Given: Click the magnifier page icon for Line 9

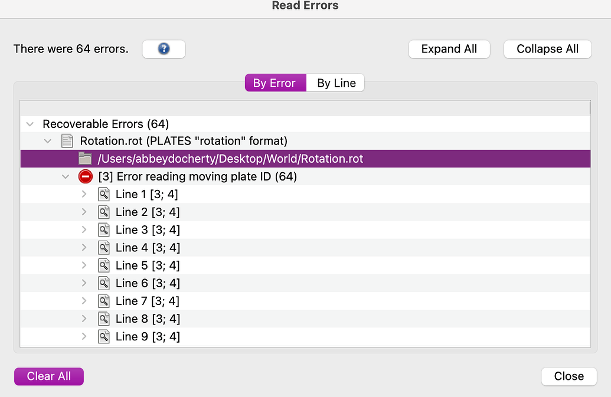Looking at the screenshot, I should pos(104,336).
